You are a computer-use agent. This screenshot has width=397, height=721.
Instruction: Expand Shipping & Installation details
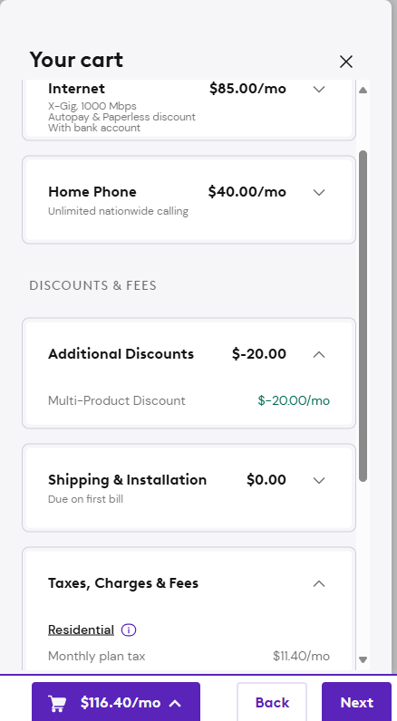319,480
